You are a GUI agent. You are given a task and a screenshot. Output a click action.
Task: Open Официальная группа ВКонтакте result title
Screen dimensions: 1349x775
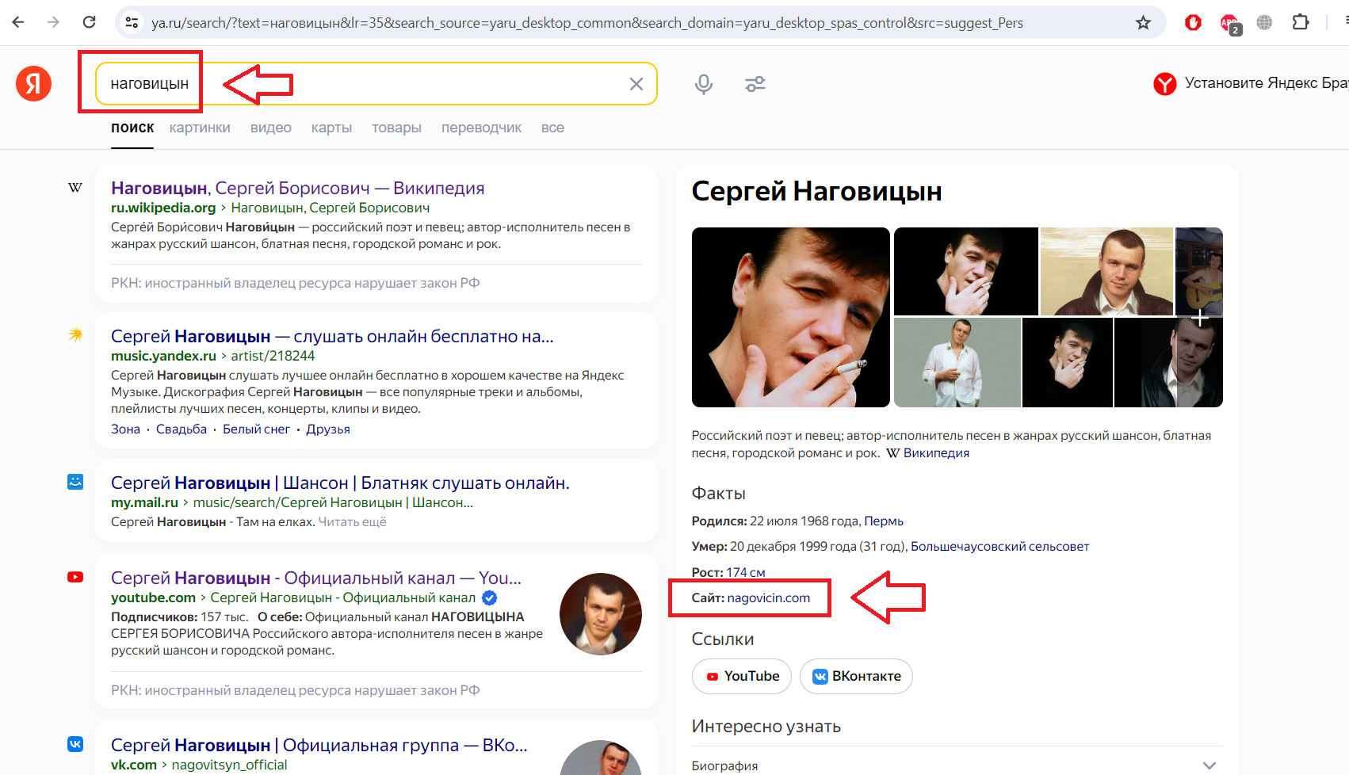click(319, 745)
